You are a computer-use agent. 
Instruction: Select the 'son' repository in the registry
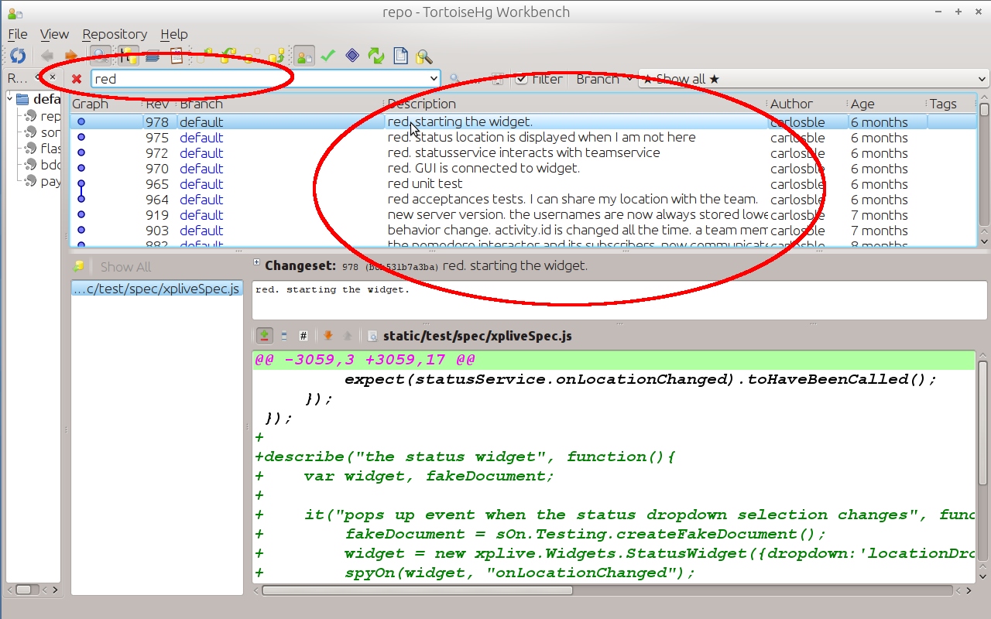(42, 132)
